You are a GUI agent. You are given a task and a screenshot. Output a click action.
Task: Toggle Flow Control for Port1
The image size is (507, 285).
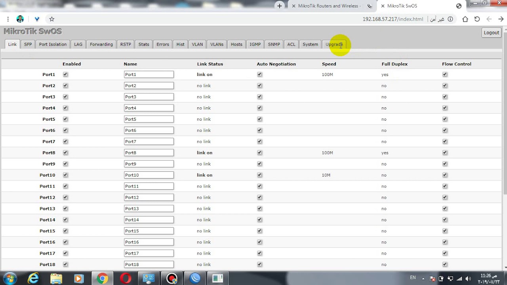(x=445, y=74)
